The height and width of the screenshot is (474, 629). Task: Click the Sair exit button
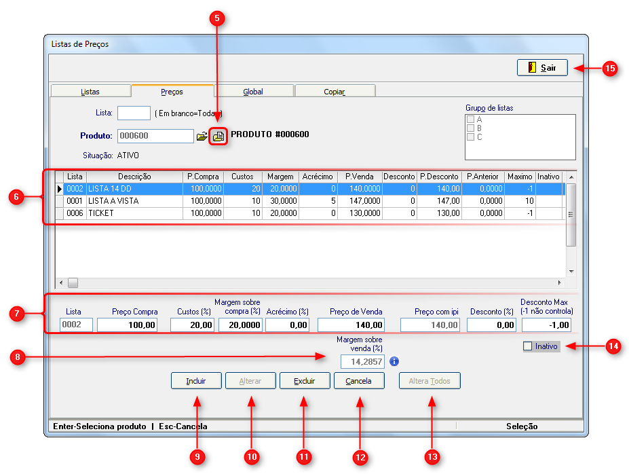coord(542,67)
